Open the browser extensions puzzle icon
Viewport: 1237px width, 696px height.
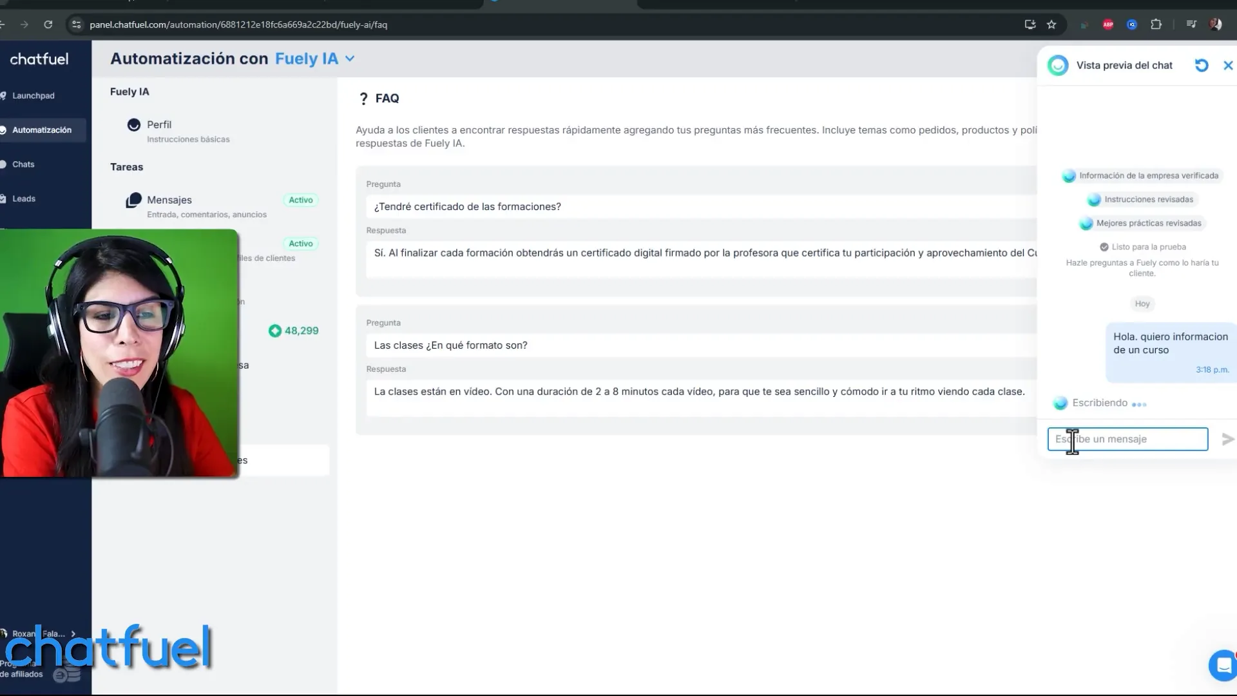click(x=1156, y=24)
